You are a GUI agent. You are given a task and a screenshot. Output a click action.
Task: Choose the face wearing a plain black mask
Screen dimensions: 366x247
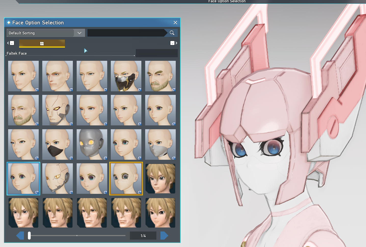coord(58,144)
